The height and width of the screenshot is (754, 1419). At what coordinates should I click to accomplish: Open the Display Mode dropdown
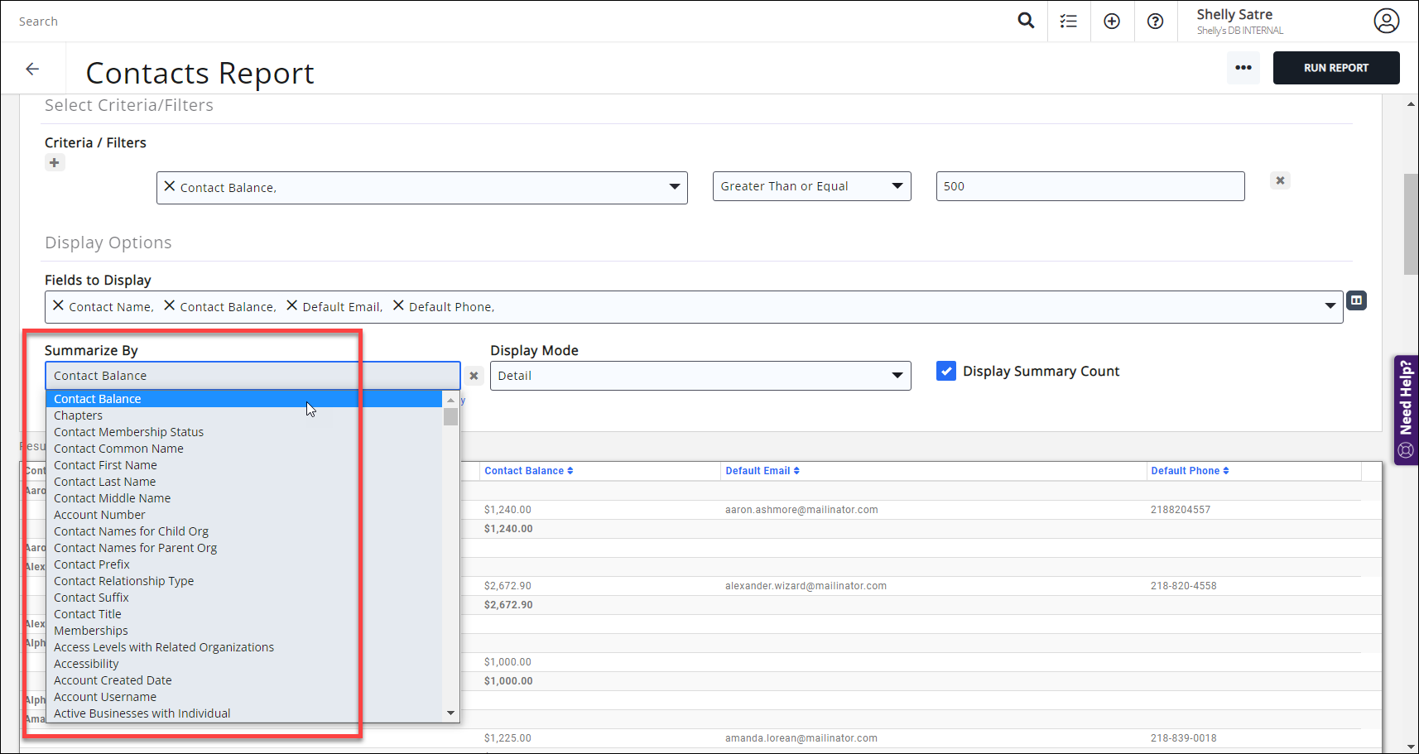pyautogui.click(x=700, y=376)
